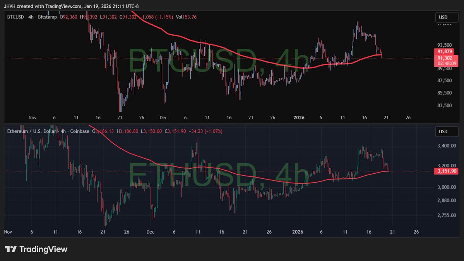The height and width of the screenshot is (261, 464).
Task: Click the Ethereum low value L3,150.00
Action: pyautogui.click(x=151, y=131)
